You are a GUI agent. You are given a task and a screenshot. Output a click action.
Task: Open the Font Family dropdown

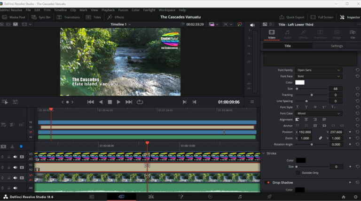[x=319, y=70]
